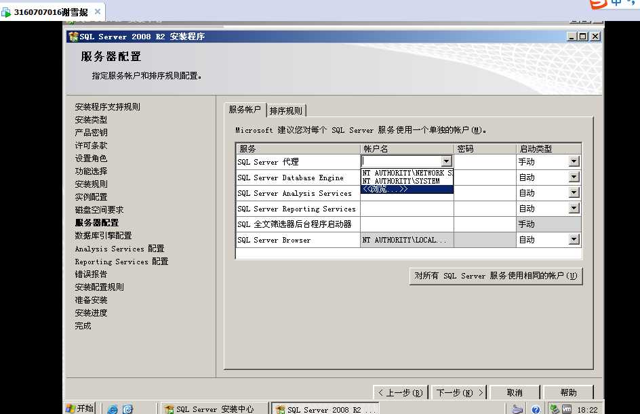Select the <<浏览...>> option
The image size is (640, 414).
coord(407,189)
